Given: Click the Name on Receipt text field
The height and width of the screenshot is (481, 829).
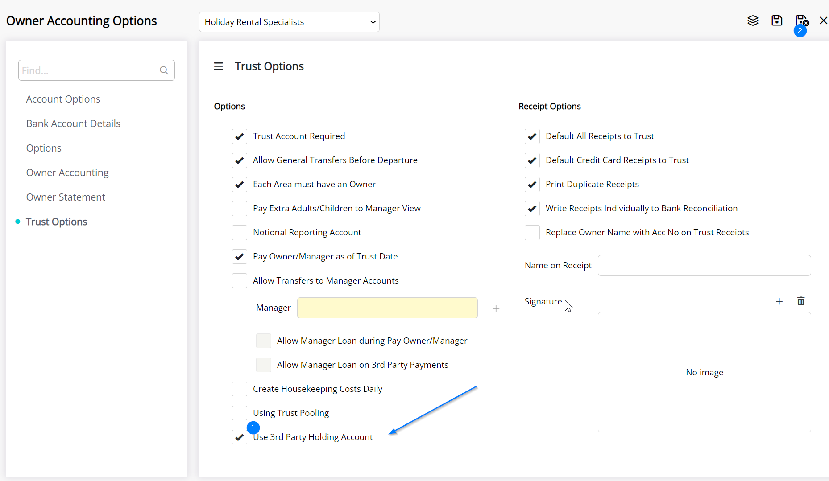Looking at the screenshot, I should click(704, 265).
